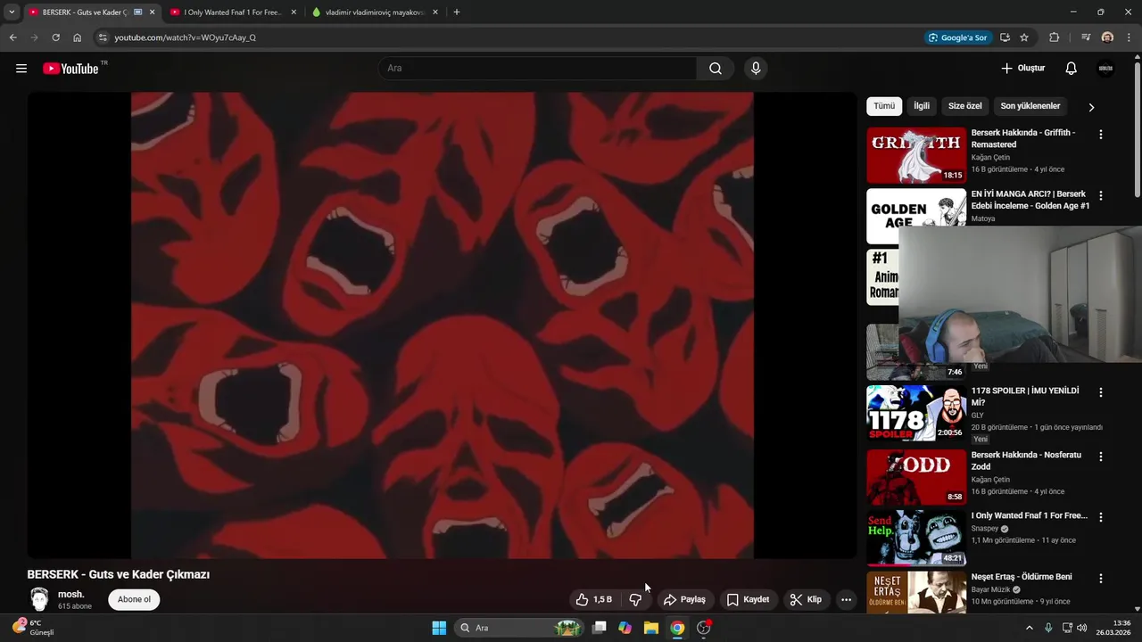Install app icon in the address bar

(x=1005, y=37)
